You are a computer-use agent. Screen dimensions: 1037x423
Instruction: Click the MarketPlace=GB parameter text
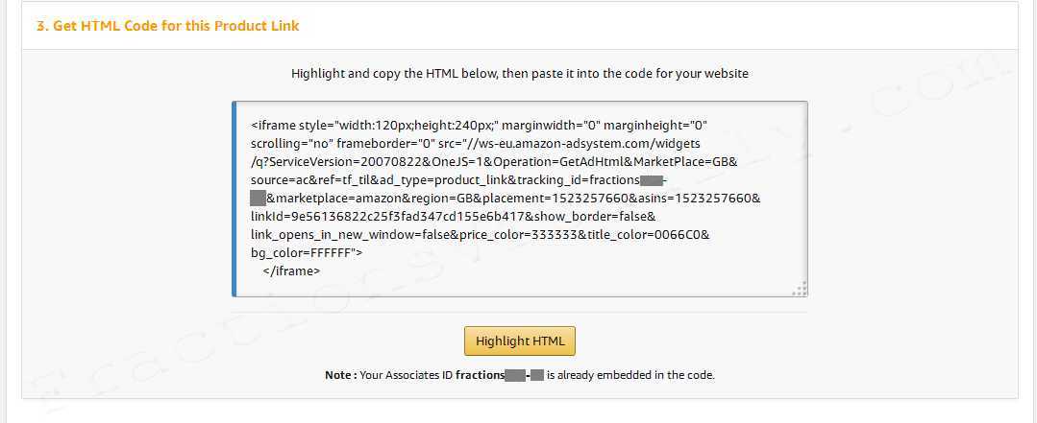(679, 162)
